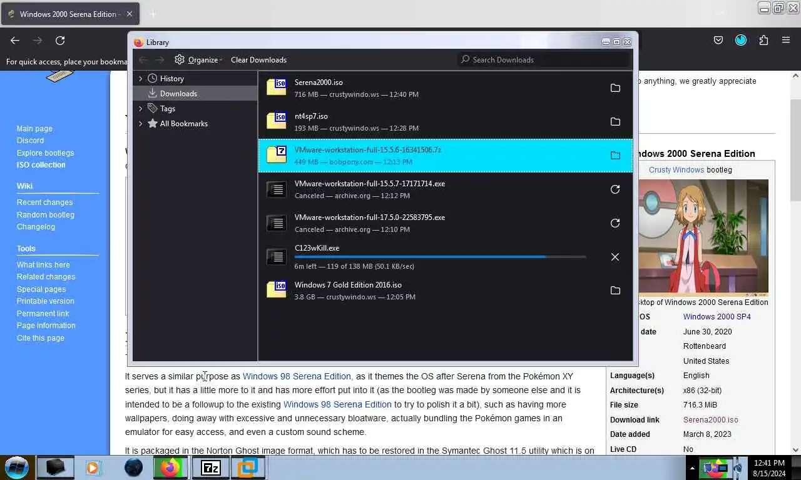801x480 pixels.
Task: Open containing folder for nt4sp7.iso
Action: pyautogui.click(x=615, y=122)
